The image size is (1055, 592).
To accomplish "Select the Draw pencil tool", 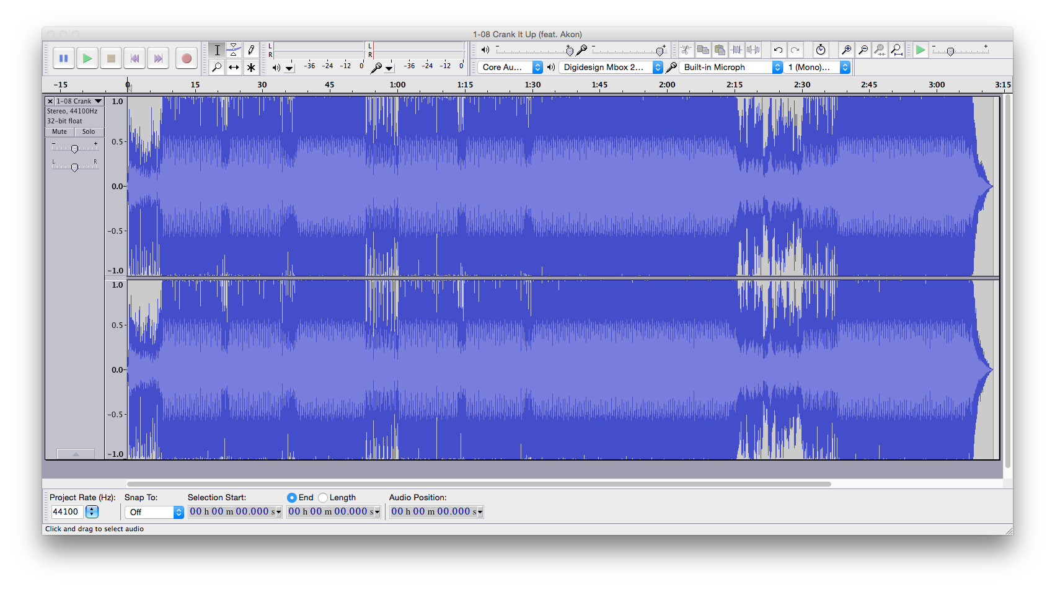I will (251, 50).
